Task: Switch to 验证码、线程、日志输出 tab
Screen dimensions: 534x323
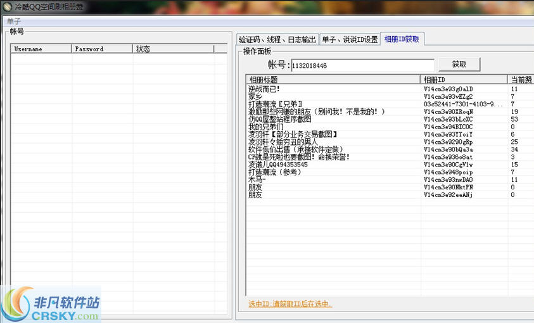Action: pyautogui.click(x=277, y=39)
